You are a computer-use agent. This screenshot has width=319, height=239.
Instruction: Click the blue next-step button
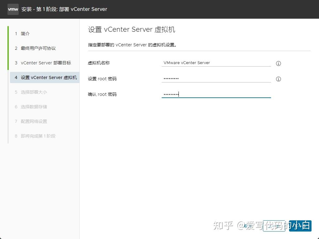[x=300, y=226]
